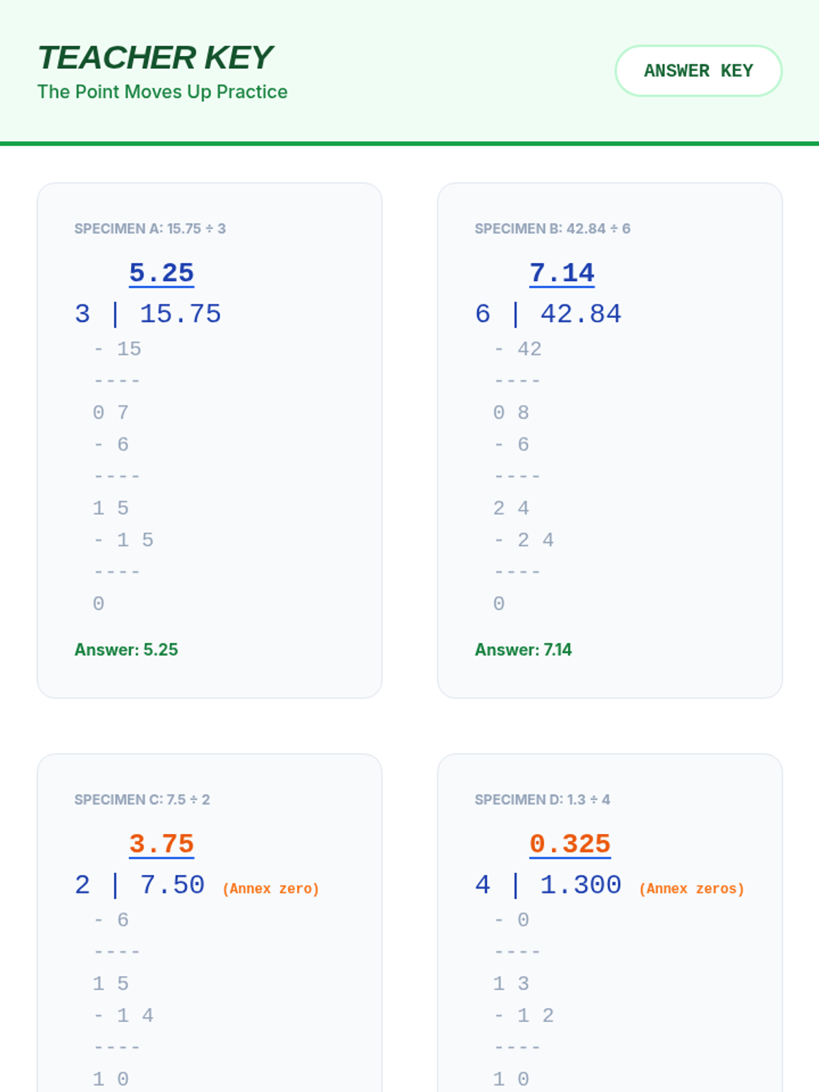Click the dividend 1.300 in Specimen D
819x1092 pixels.
580,885
